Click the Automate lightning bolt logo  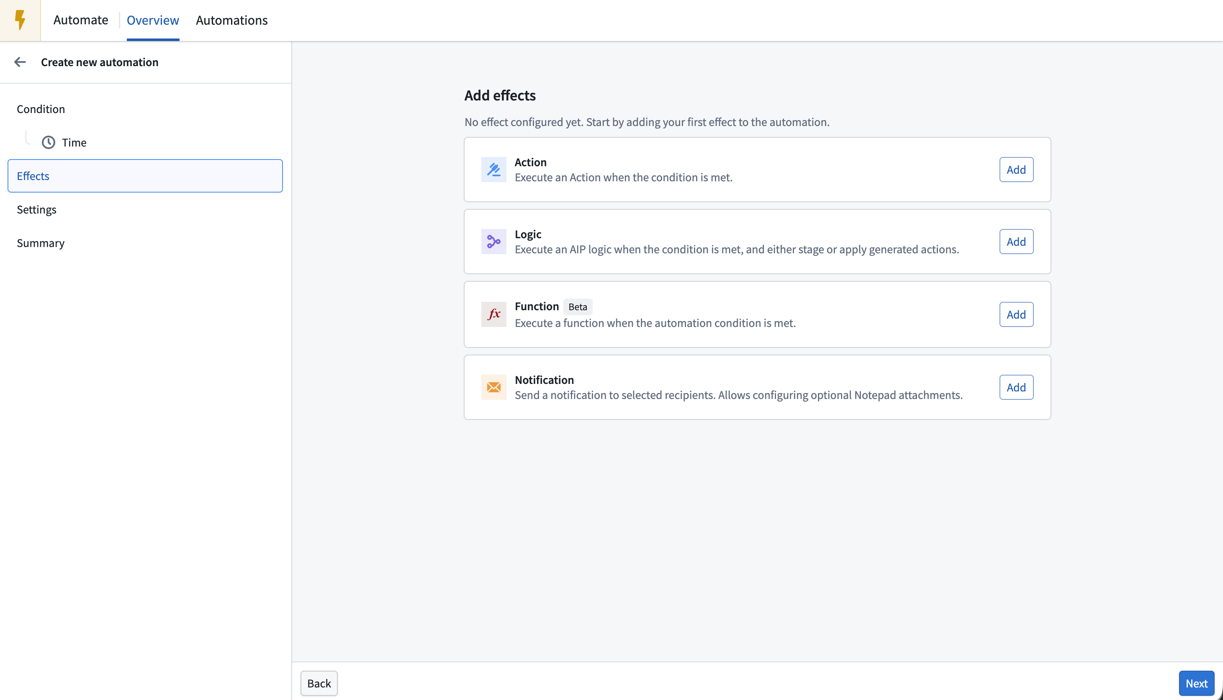20,20
